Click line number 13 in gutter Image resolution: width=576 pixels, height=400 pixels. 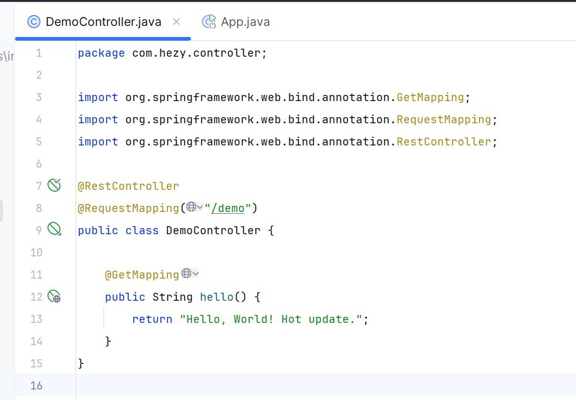[36, 319]
